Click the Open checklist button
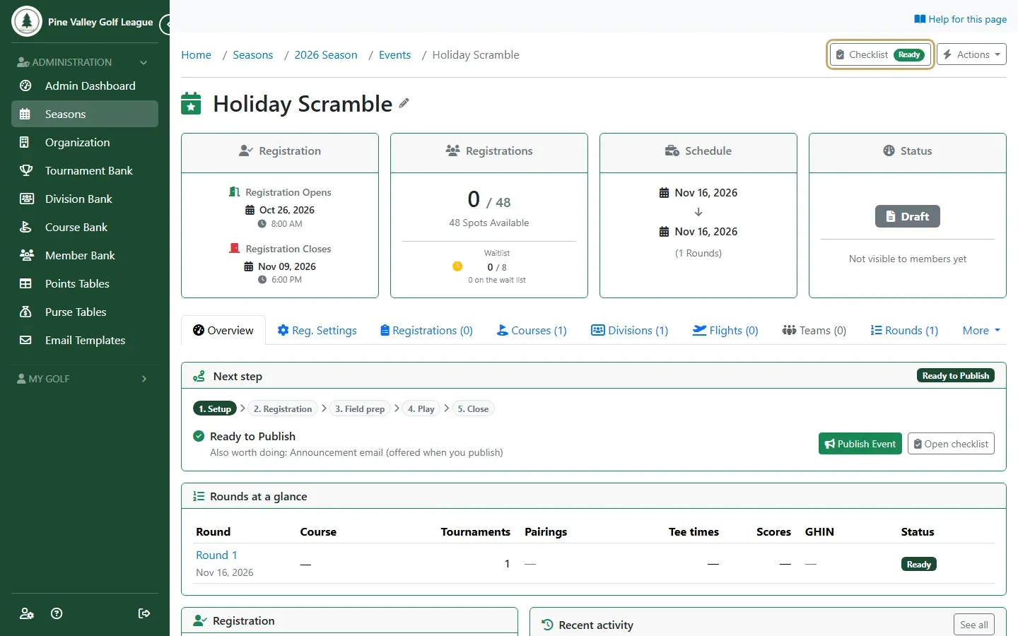Screen dimensions: 1018x636 [x=951, y=444]
